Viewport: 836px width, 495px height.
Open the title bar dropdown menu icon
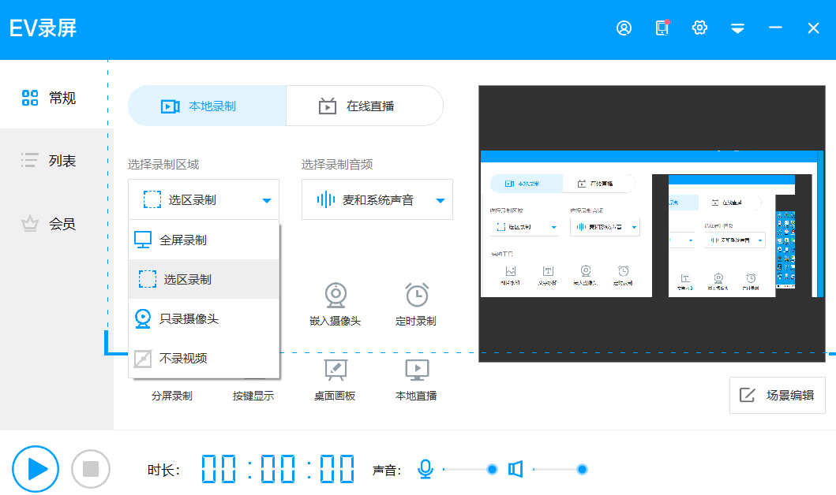(x=737, y=28)
